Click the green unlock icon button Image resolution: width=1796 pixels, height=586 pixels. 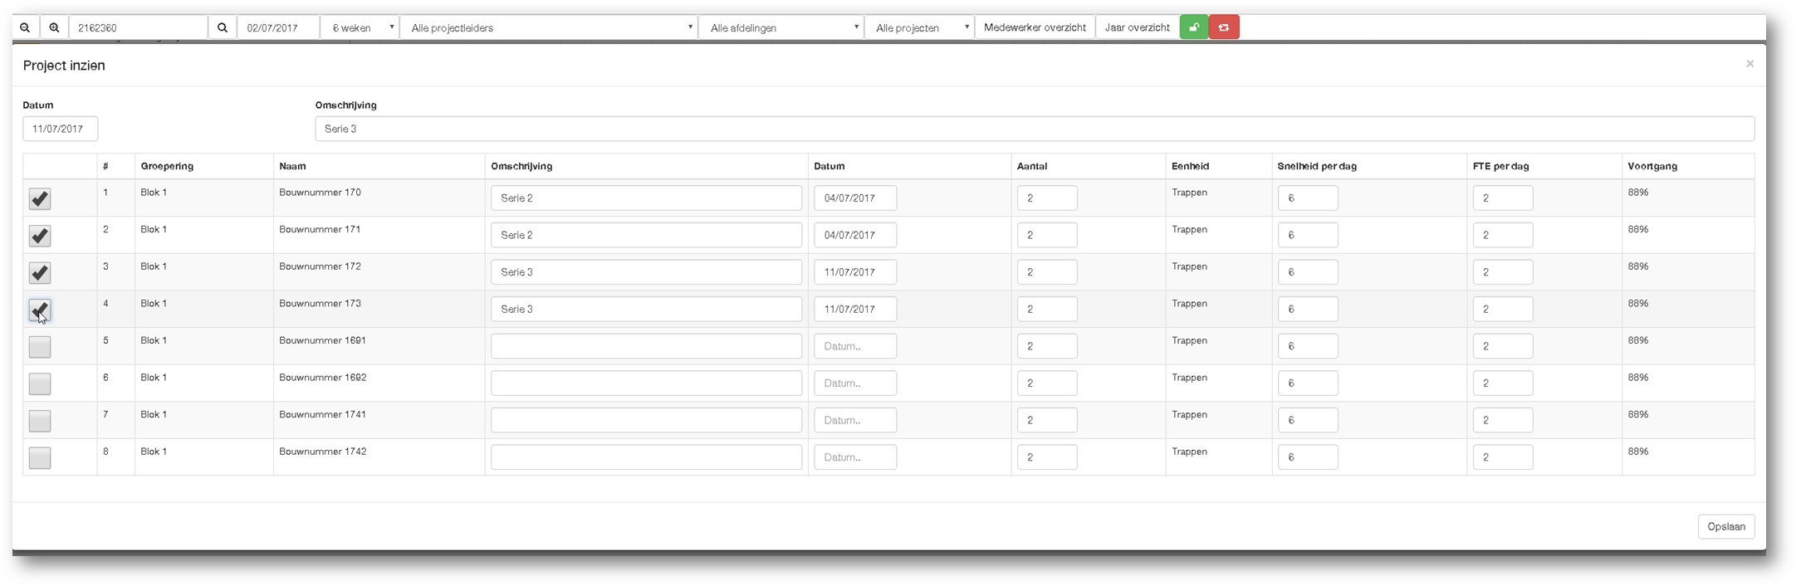pyautogui.click(x=1193, y=27)
